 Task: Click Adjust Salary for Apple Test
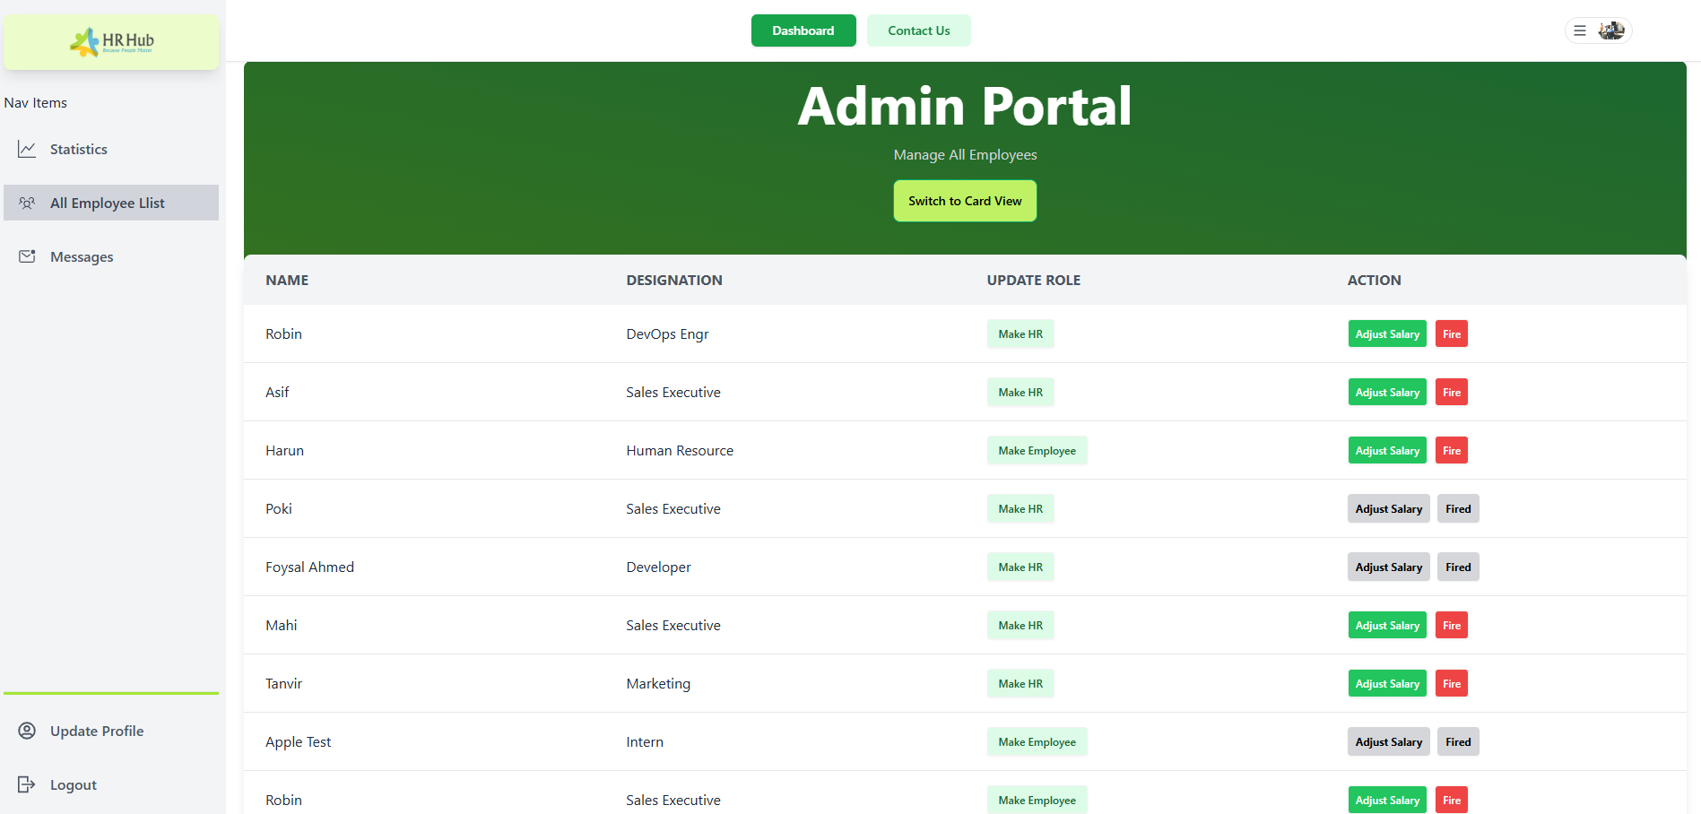tap(1389, 741)
